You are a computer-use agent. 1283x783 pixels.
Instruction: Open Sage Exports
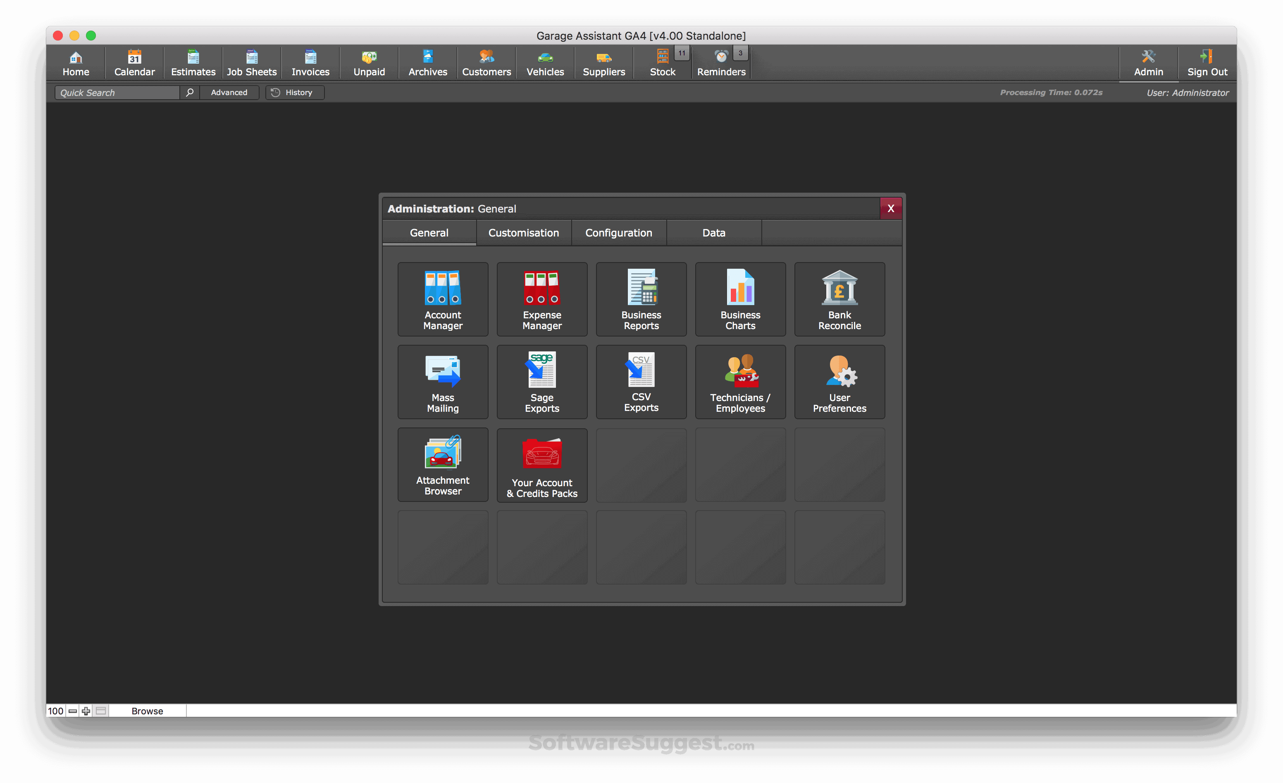[x=541, y=382]
